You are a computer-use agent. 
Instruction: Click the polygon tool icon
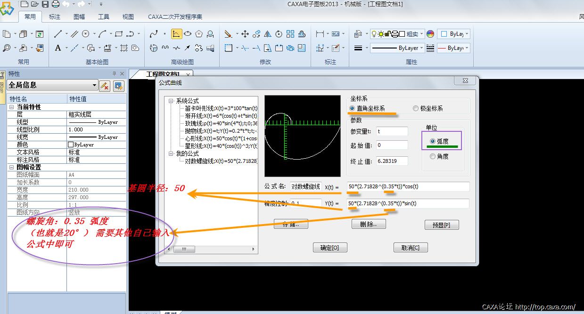[x=199, y=34]
